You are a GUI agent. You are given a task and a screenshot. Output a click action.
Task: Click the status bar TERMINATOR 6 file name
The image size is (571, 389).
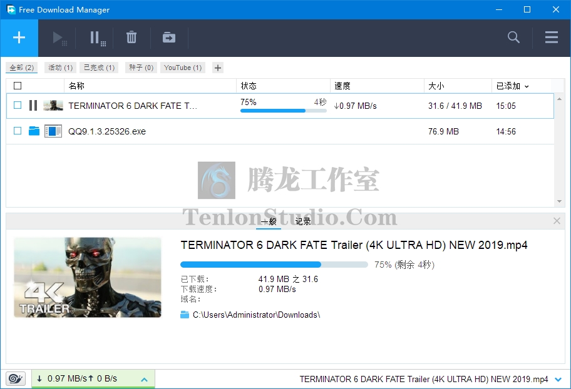click(x=423, y=379)
